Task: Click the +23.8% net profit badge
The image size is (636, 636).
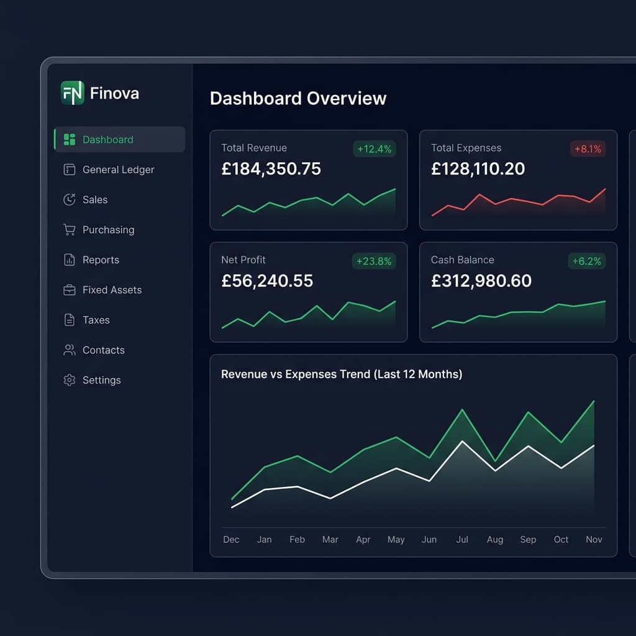Action: 374,261
